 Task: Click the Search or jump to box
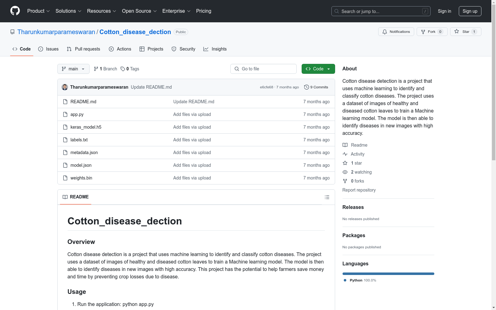coord(381,11)
